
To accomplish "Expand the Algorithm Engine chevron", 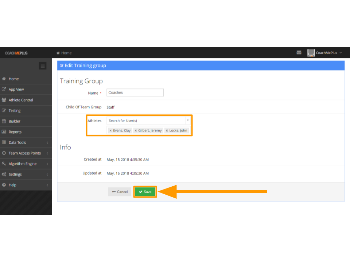I will tap(47, 164).
